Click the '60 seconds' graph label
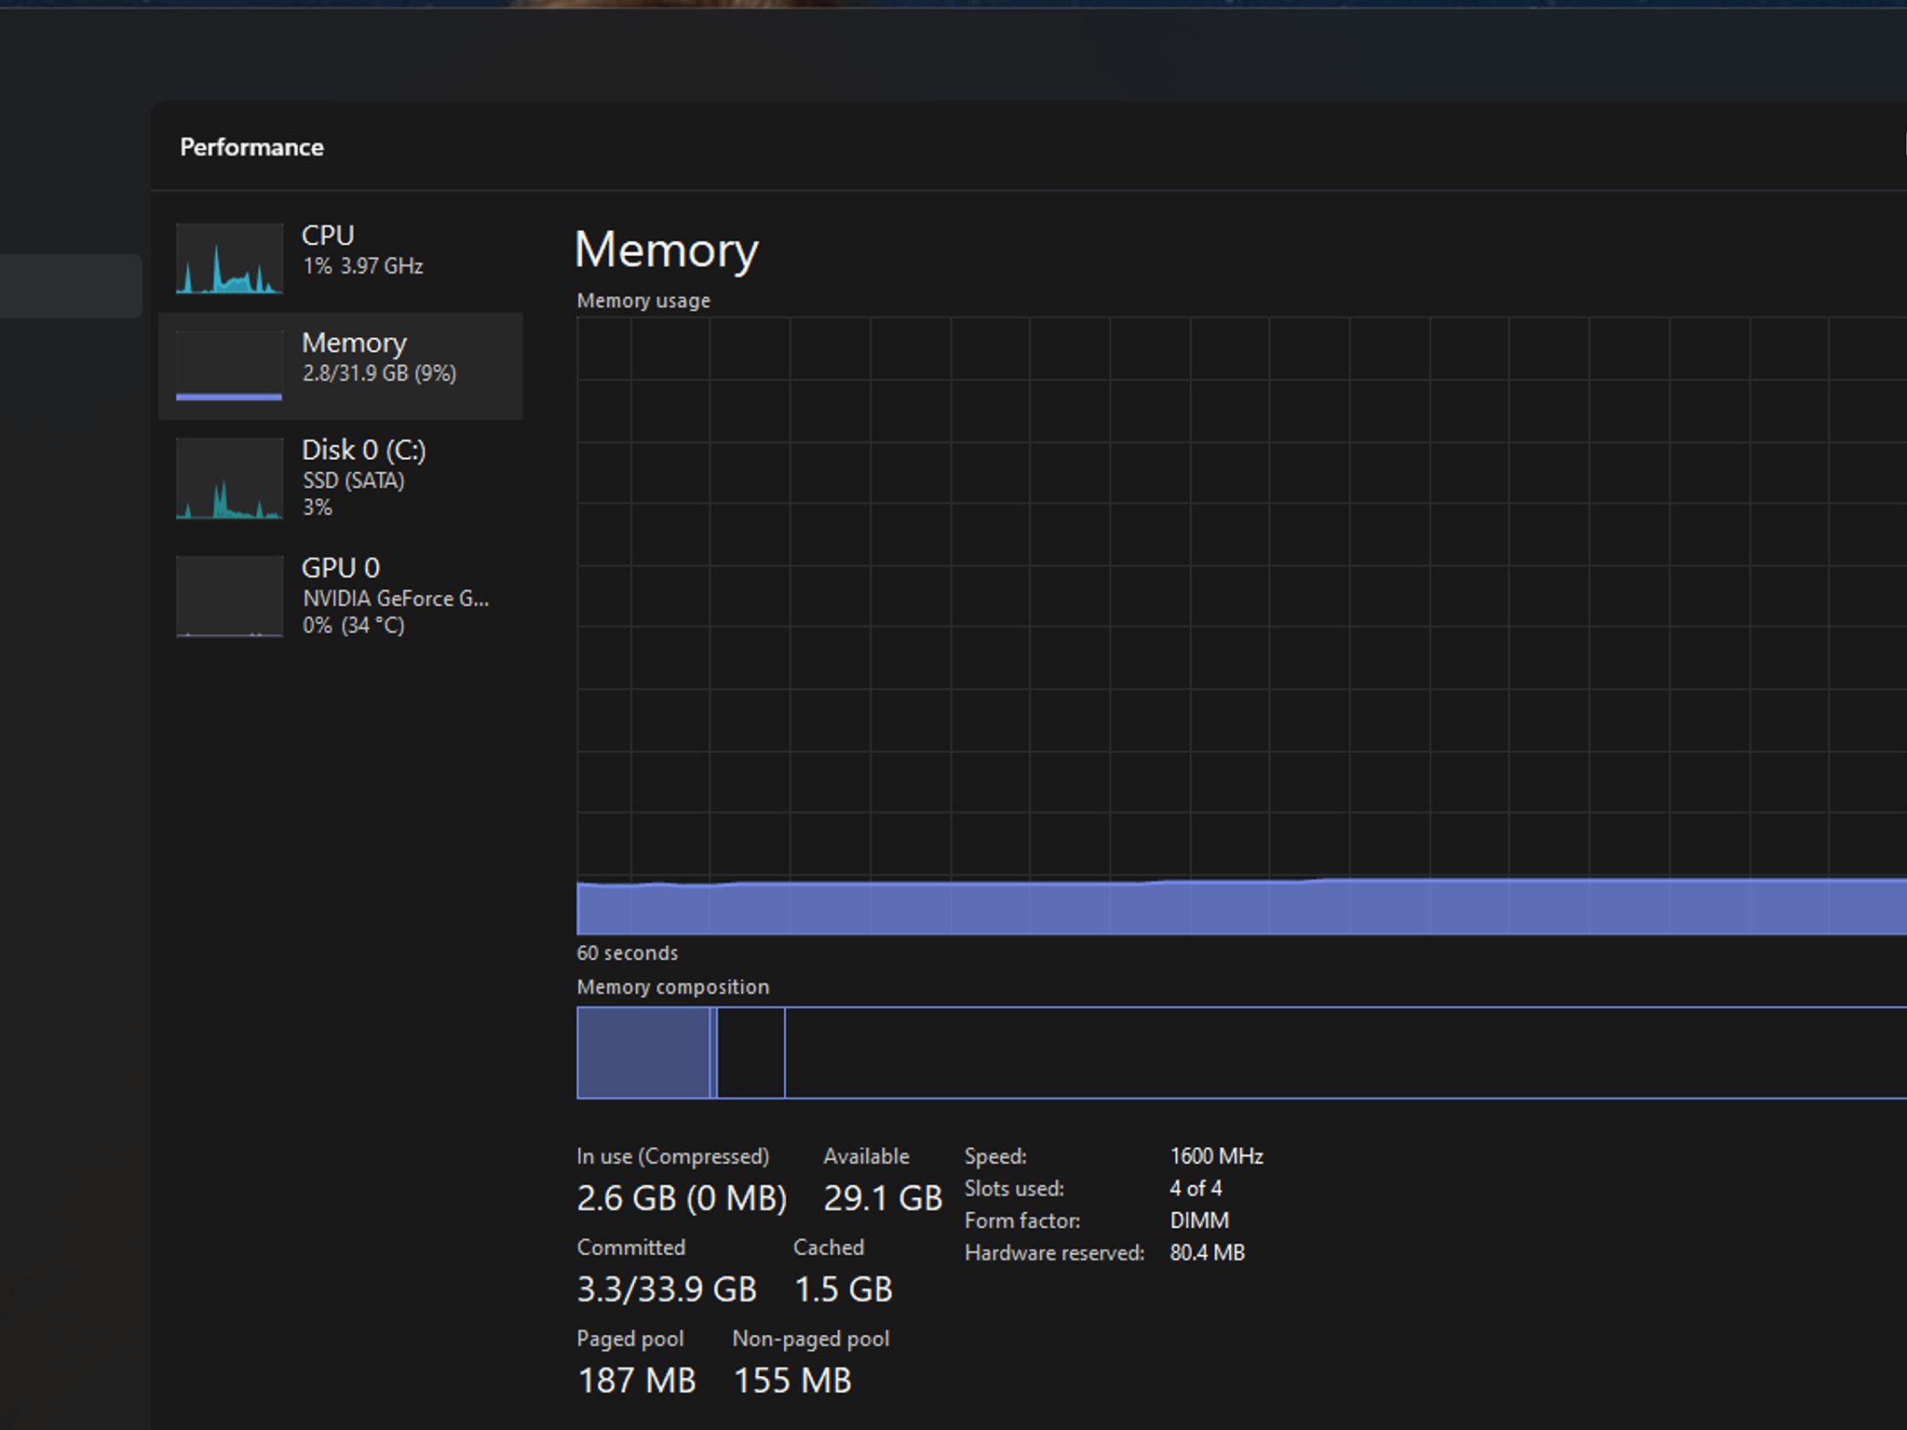This screenshot has height=1430, width=1907. [628, 953]
